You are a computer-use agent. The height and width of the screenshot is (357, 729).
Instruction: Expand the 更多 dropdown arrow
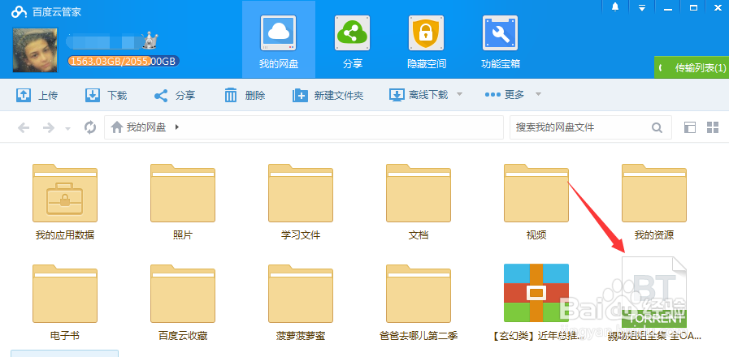(x=538, y=94)
